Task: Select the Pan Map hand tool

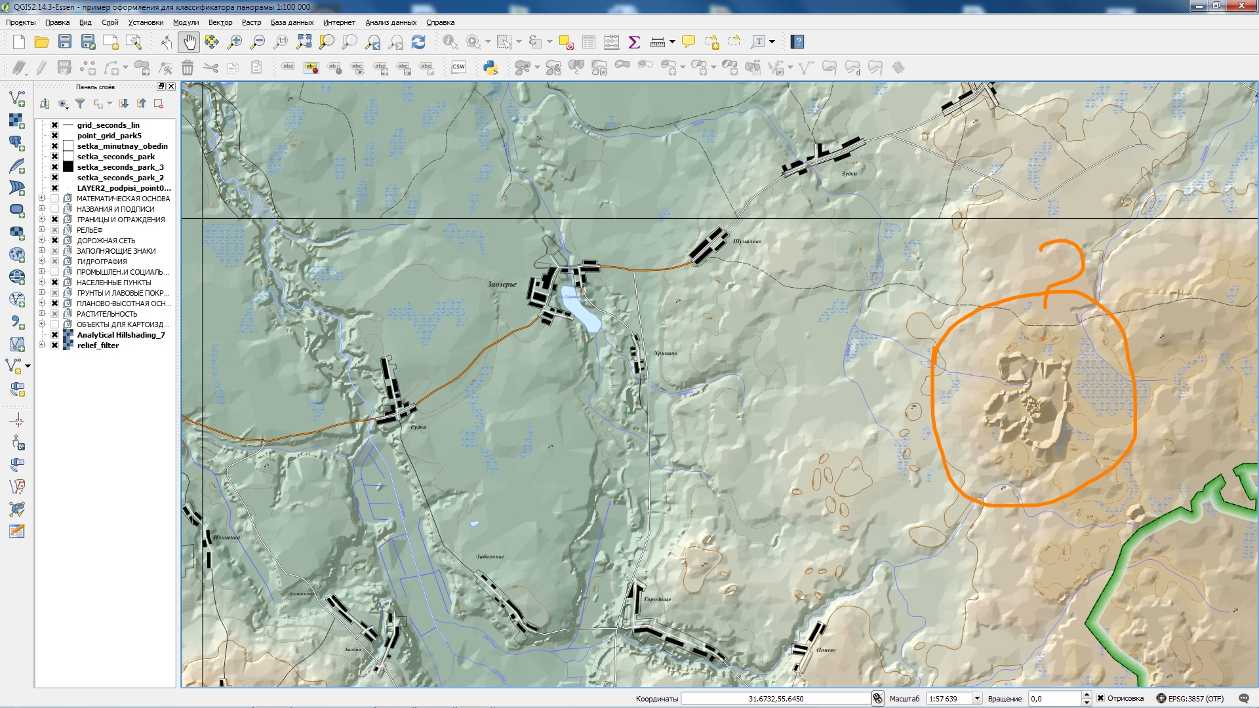Action: click(189, 43)
